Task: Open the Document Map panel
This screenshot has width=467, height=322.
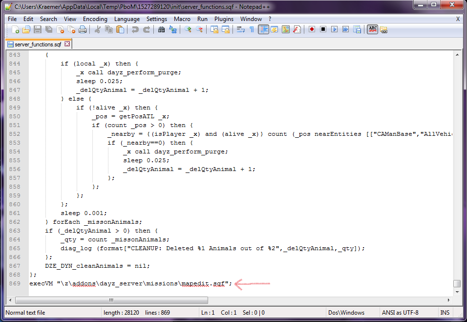Action: click(285, 29)
